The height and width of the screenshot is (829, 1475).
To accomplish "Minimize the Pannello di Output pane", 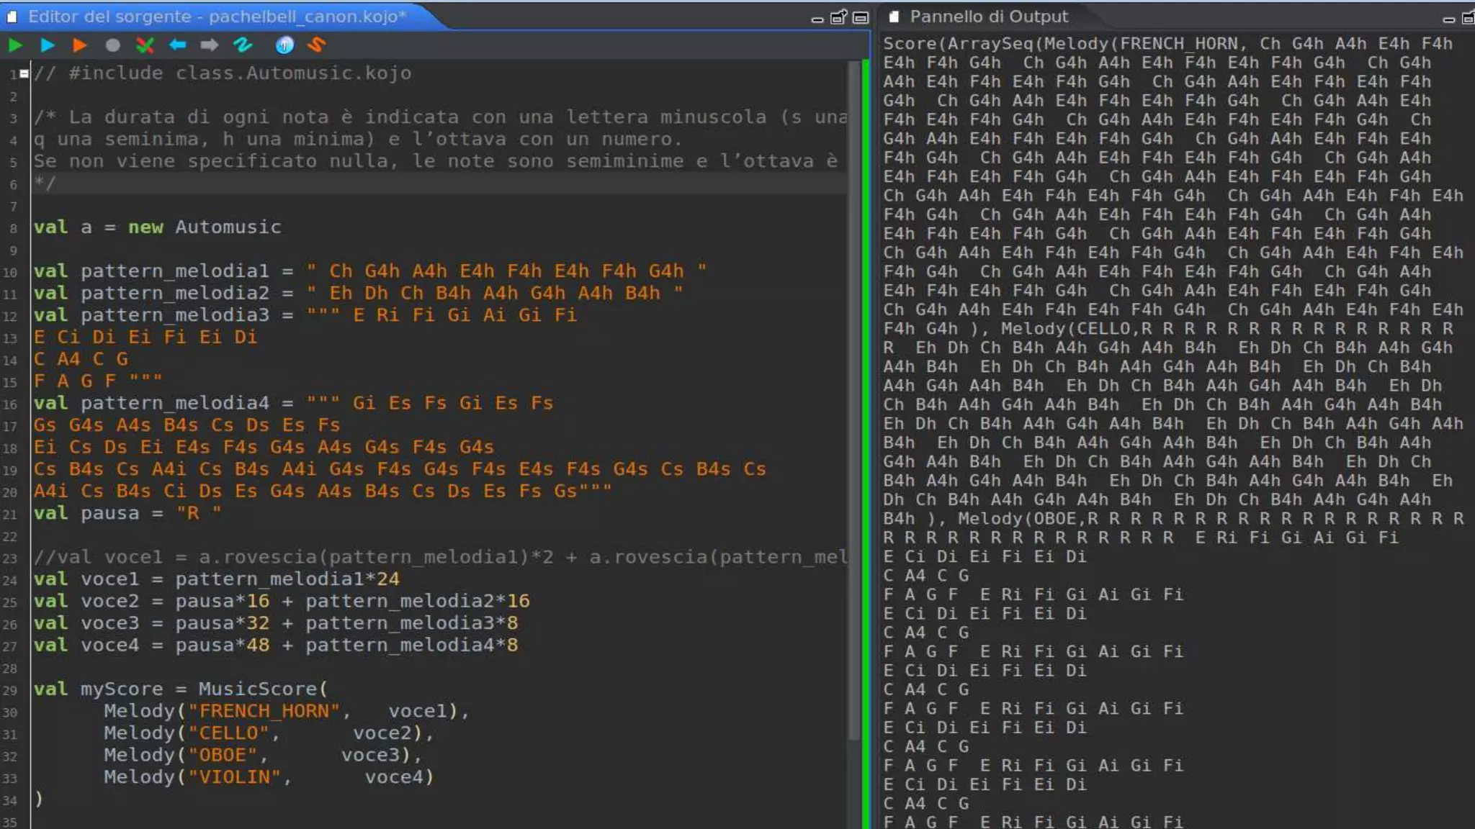I will point(1449,19).
